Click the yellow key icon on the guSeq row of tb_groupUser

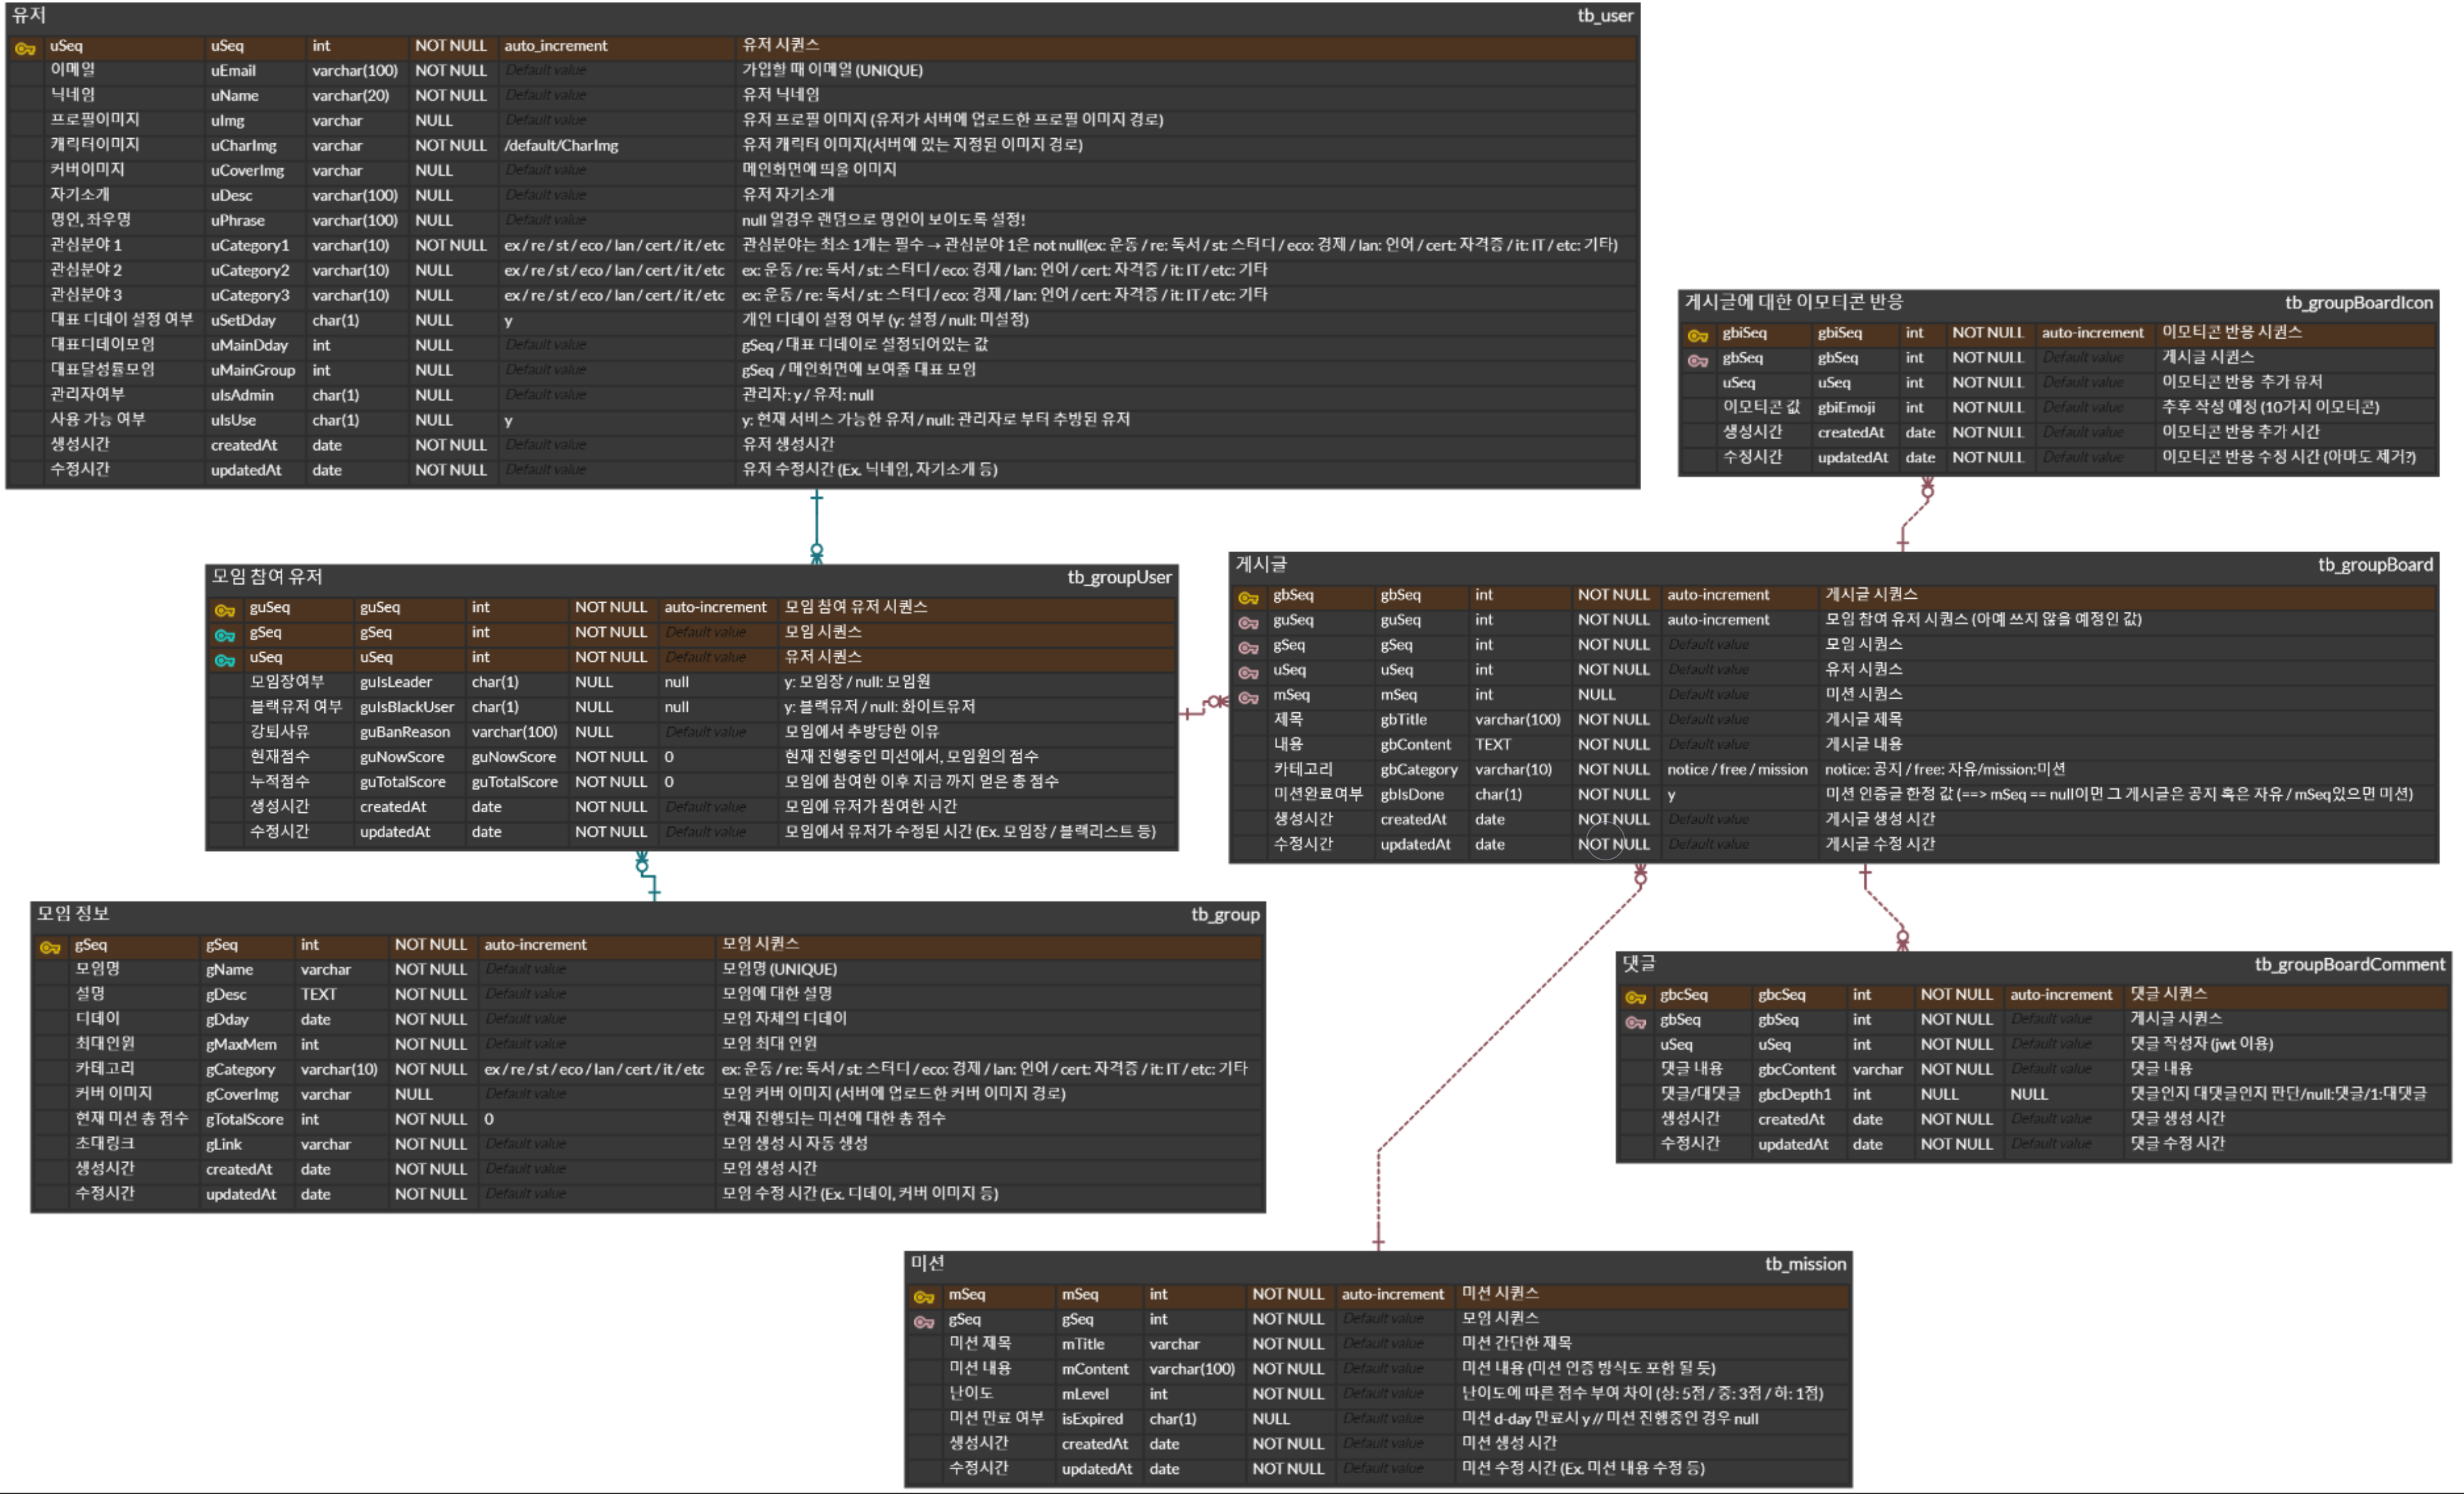[225, 610]
